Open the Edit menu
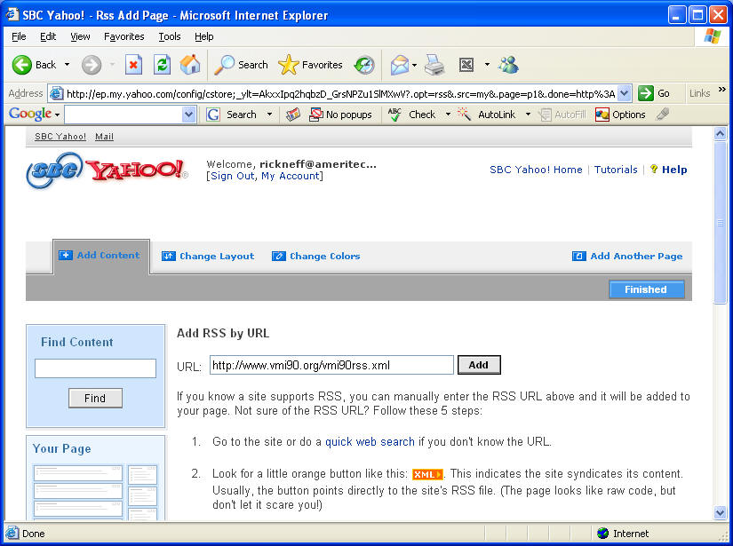Viewport: 733px width, 546px height. [x=48, y=36]
